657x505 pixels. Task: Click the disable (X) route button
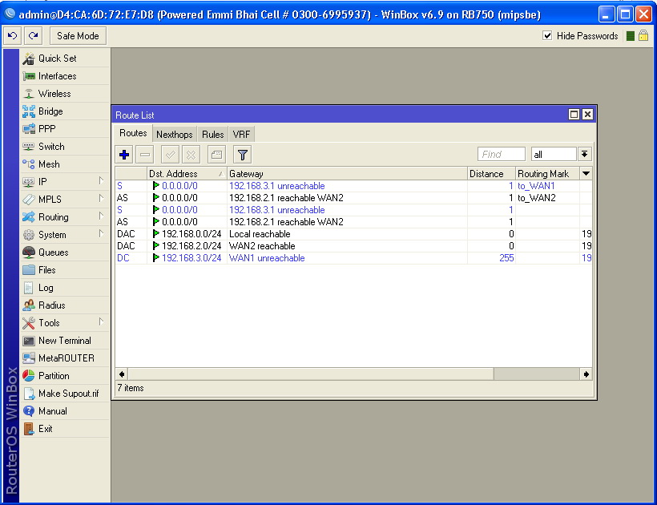(x=191, y=155)
